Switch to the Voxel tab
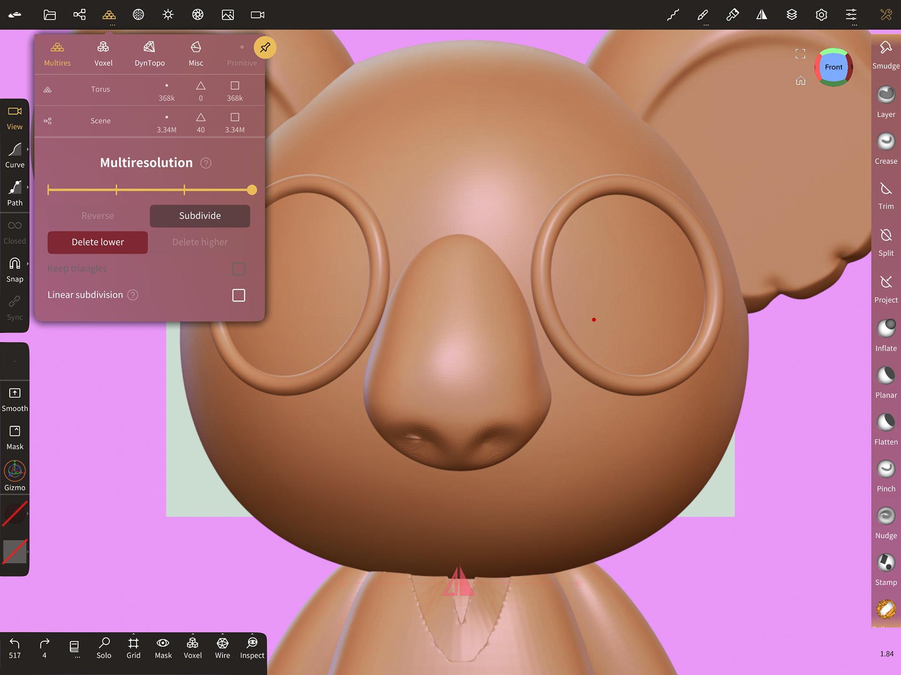Viewport: 901px width, 675px height. pos(103,53)
